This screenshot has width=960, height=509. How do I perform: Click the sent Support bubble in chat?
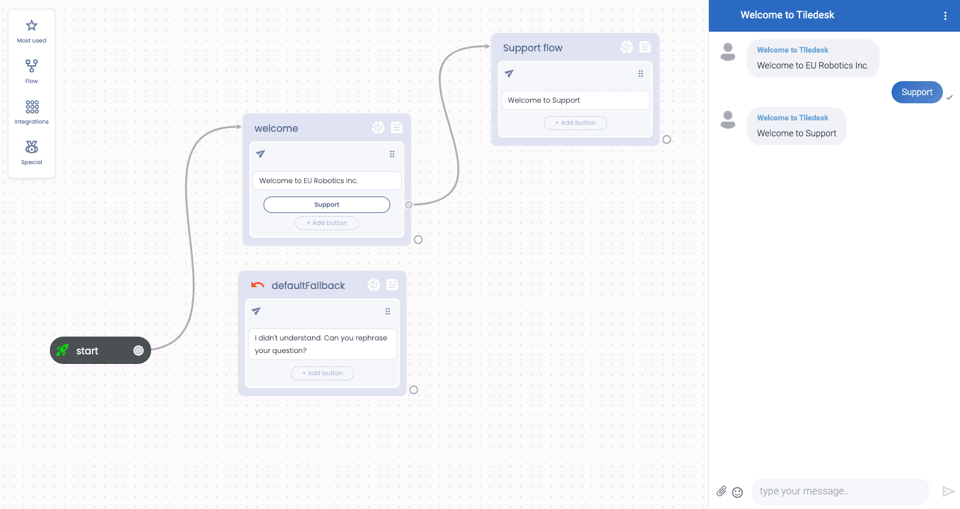point(917,92)
